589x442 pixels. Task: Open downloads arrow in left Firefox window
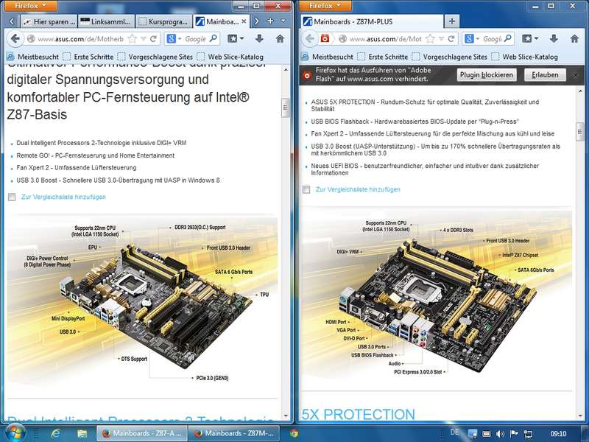pyautogui.click(x=259, y=38)
